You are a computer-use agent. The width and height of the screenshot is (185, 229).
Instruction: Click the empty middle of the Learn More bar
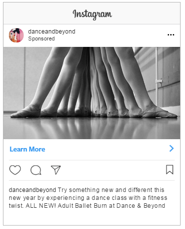(107, 149)
